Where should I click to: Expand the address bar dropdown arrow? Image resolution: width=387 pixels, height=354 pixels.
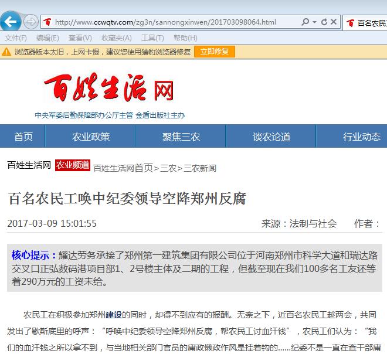314,22
